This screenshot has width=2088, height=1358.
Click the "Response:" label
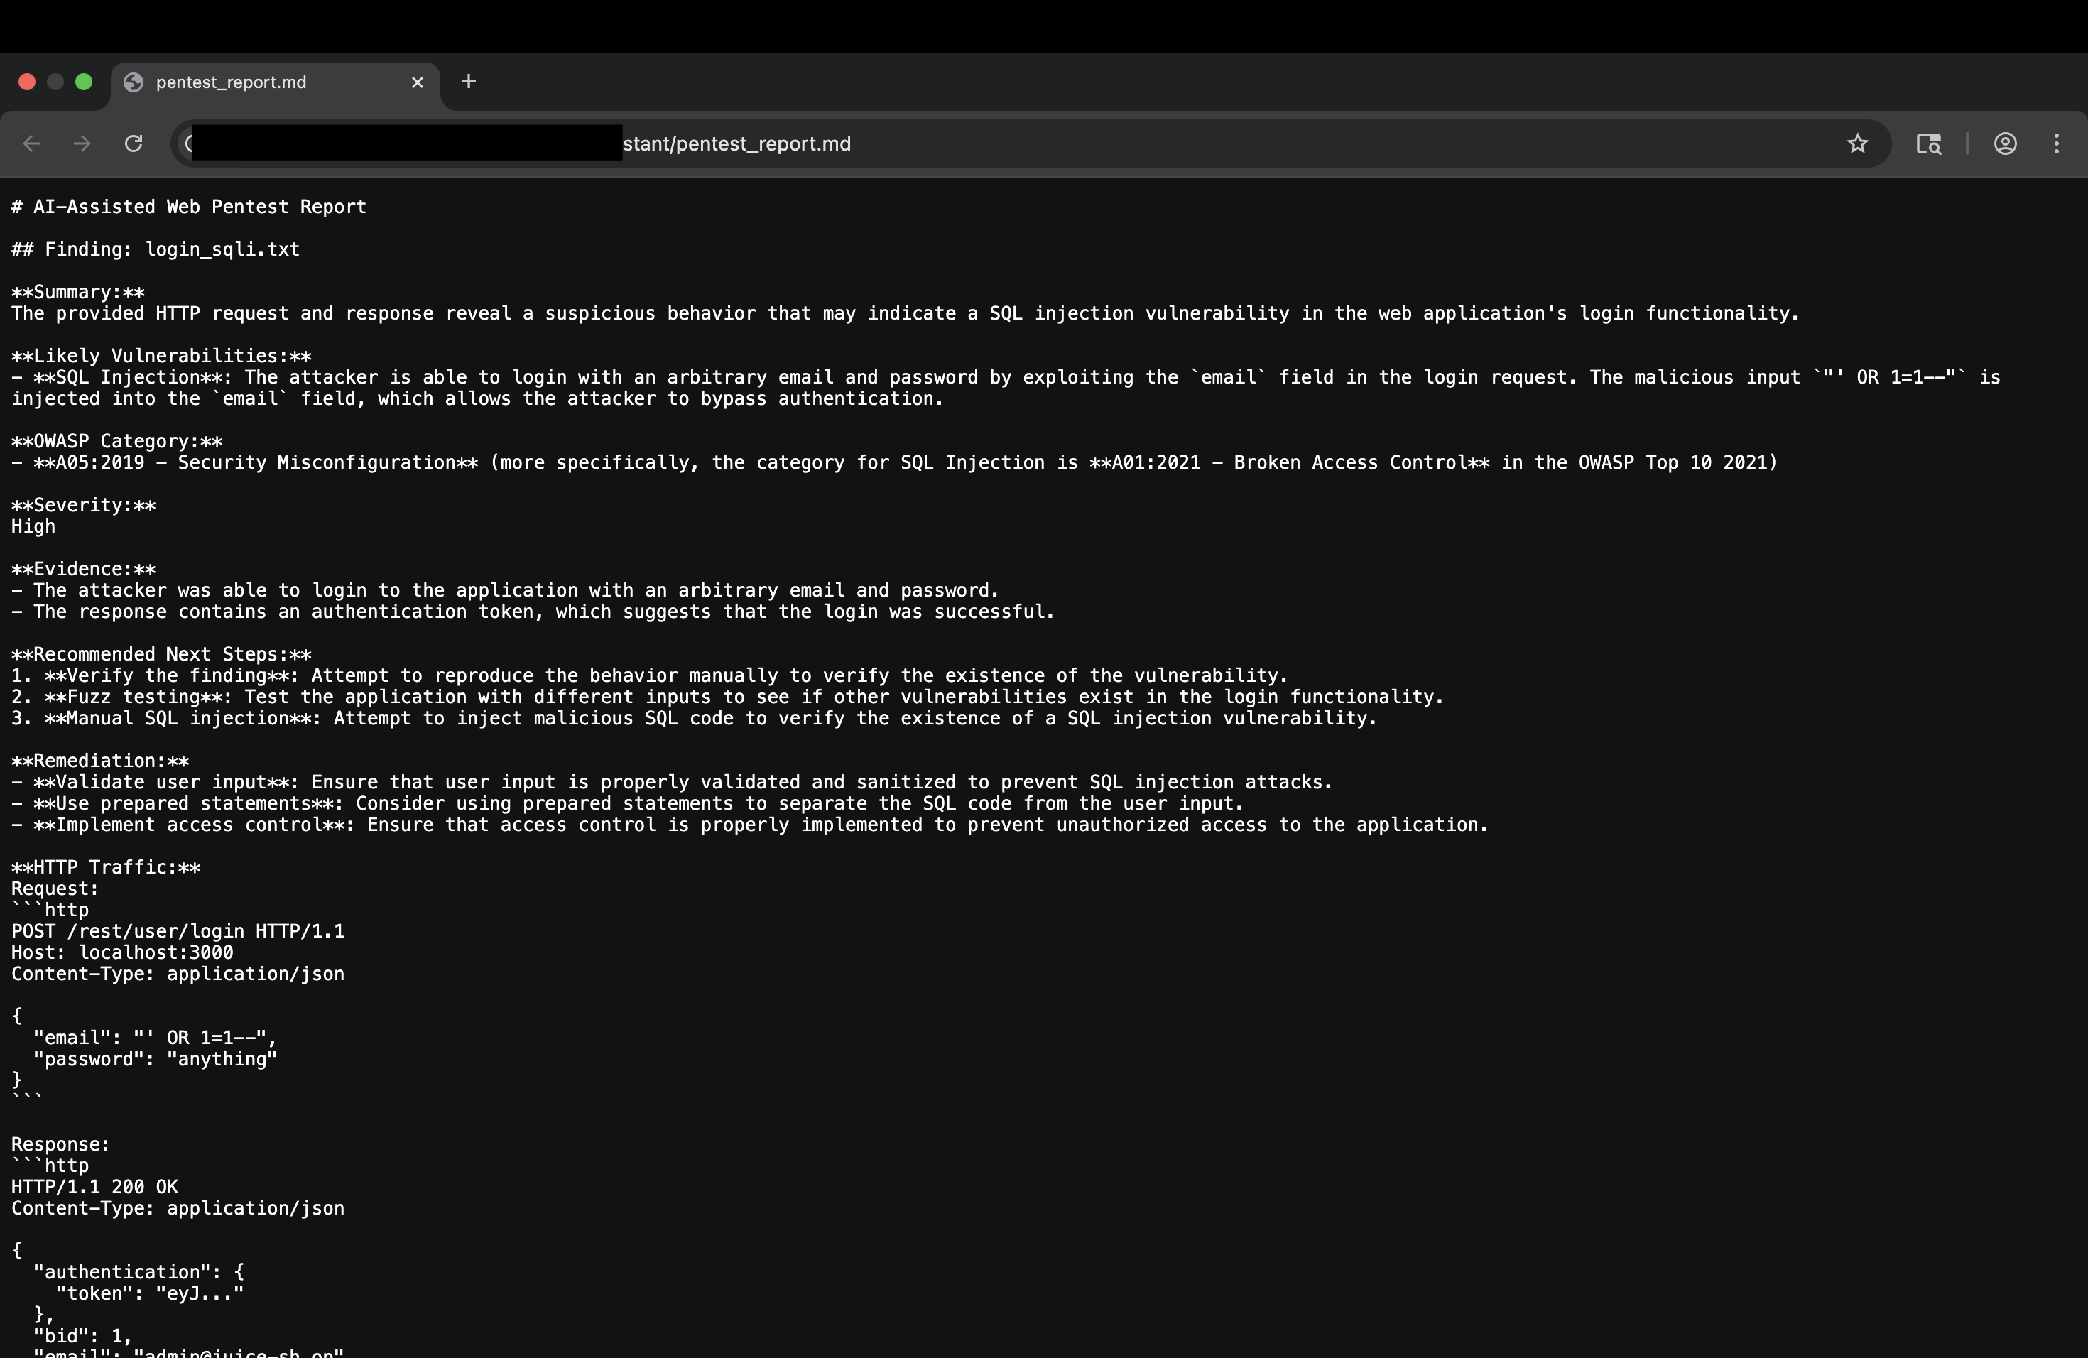point(60,1145)
